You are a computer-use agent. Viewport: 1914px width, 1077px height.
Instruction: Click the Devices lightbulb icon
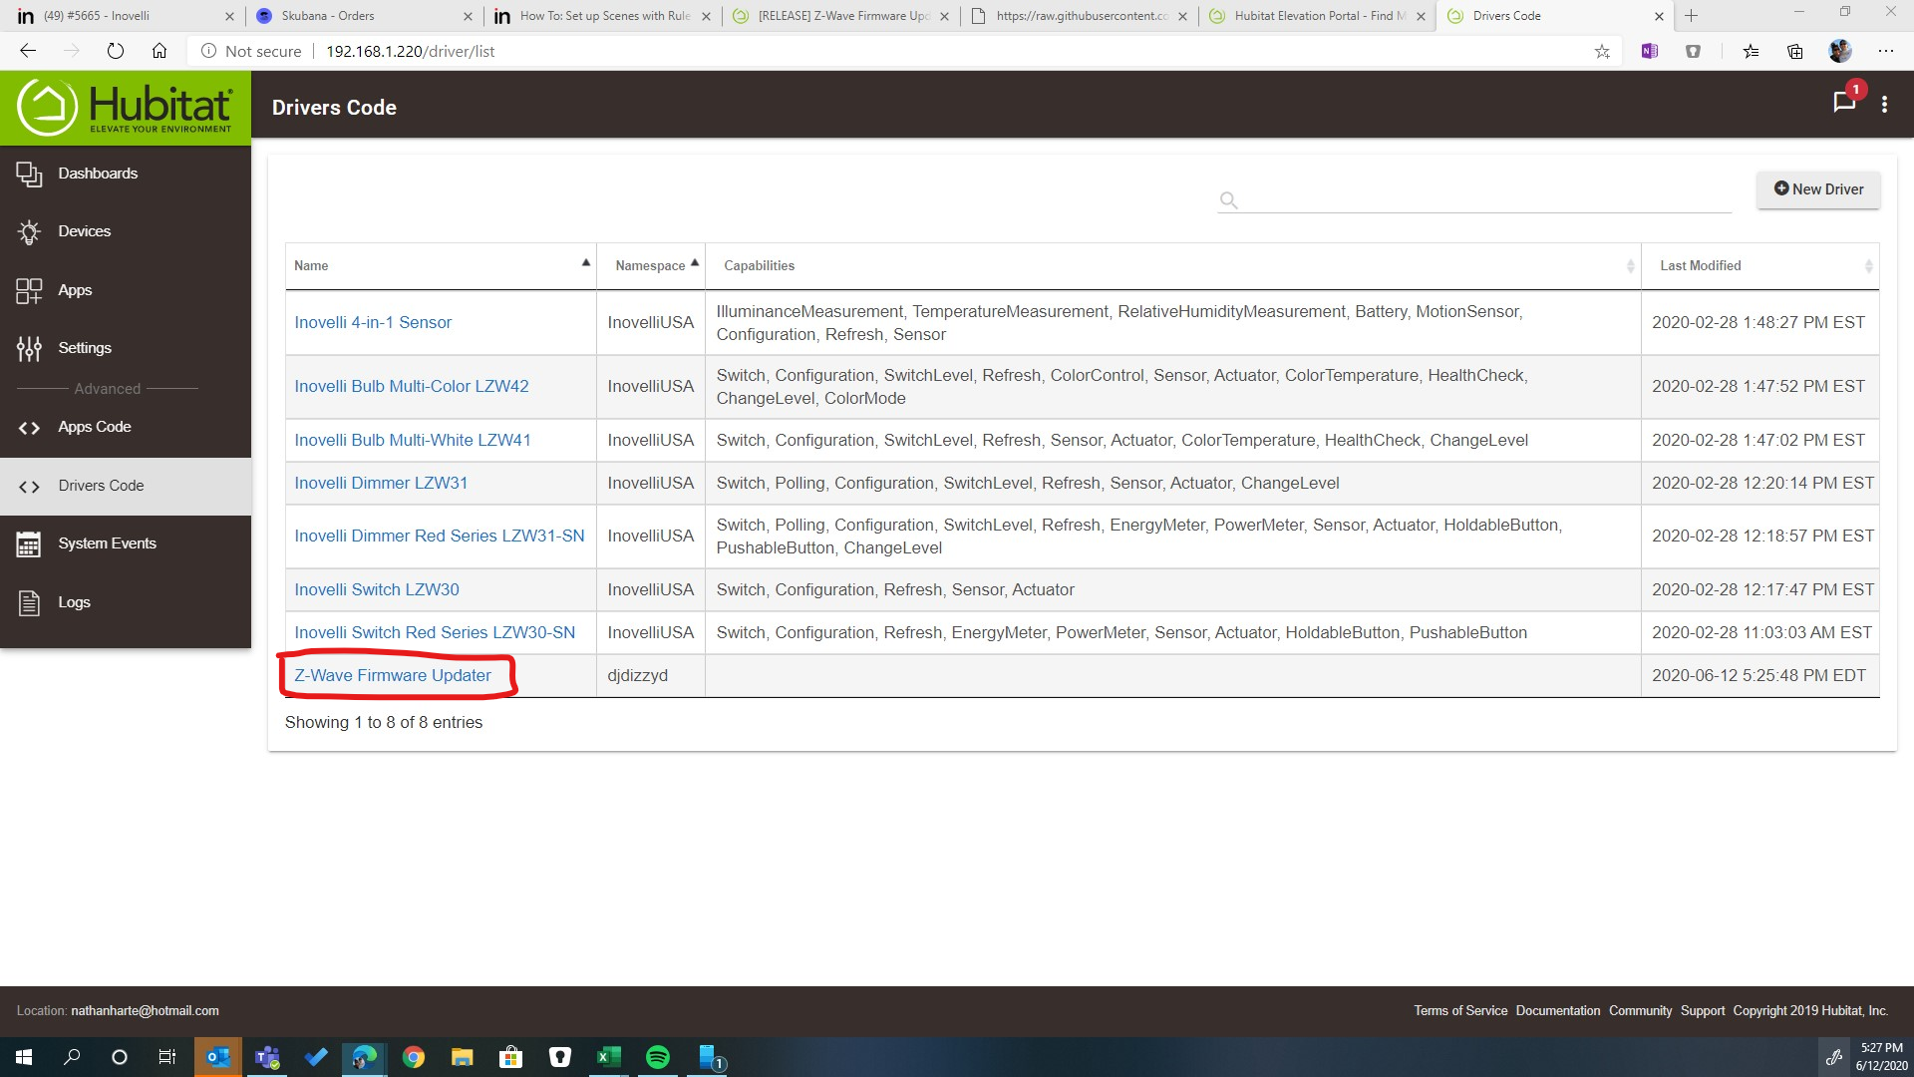coord(29,232)
